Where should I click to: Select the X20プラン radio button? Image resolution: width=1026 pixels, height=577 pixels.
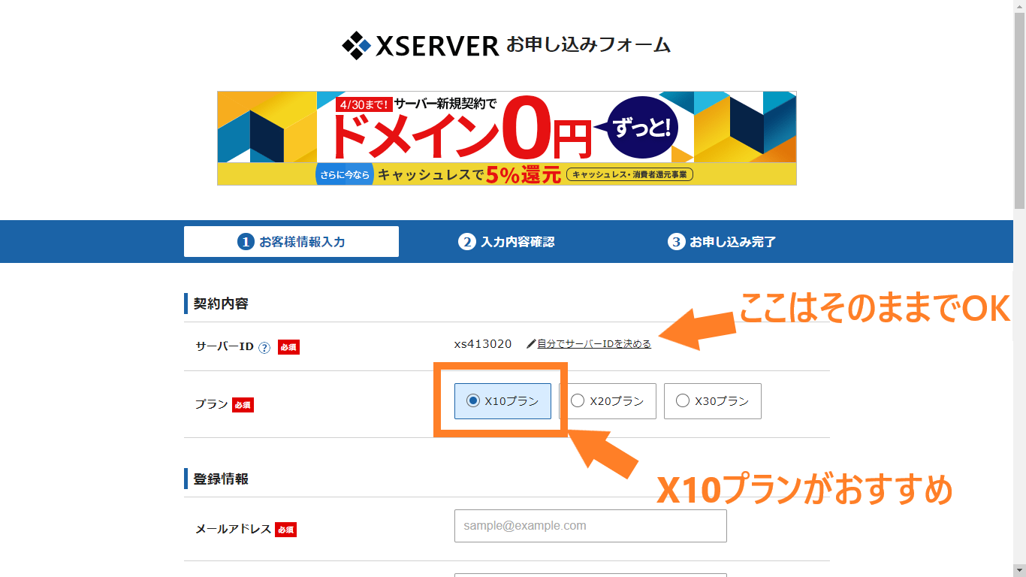click(x=578, y=401)
